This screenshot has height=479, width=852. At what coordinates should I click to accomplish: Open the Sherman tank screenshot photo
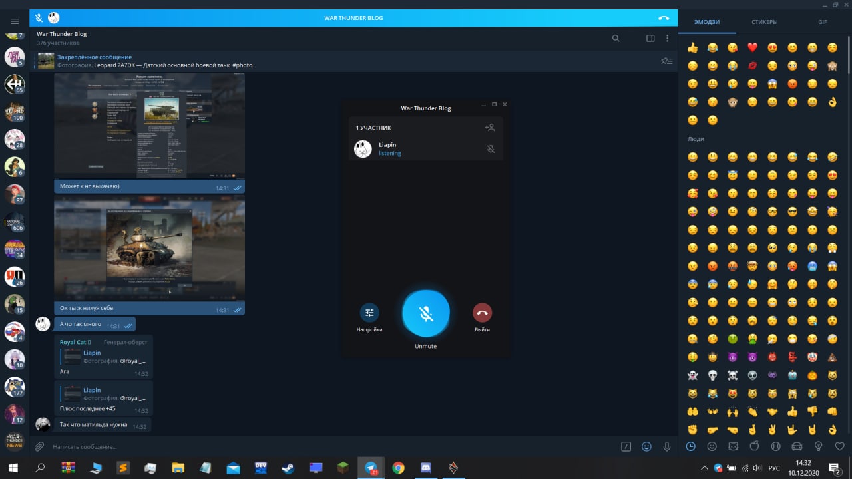[x=149, y=248]
